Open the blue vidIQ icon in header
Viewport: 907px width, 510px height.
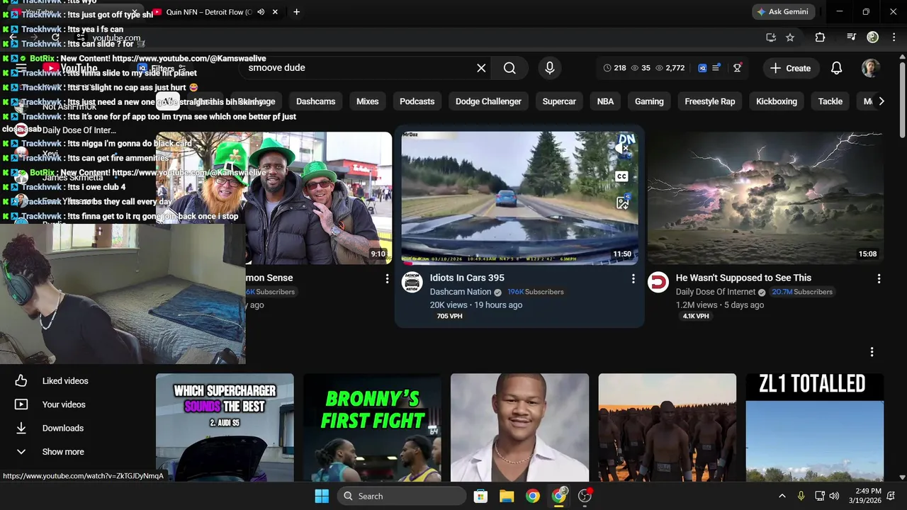point(702,68)
